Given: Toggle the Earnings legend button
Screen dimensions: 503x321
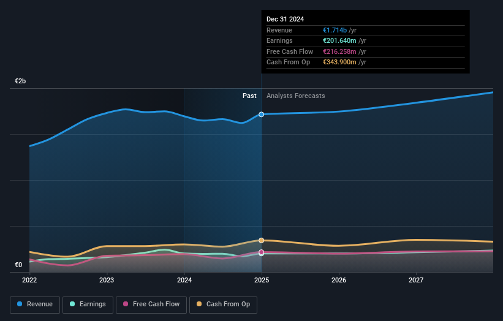Looking at the screenshot, I should point(88,304).
